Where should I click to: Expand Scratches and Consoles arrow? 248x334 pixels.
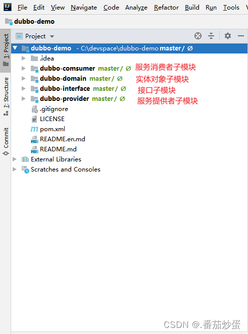(15, 170)
